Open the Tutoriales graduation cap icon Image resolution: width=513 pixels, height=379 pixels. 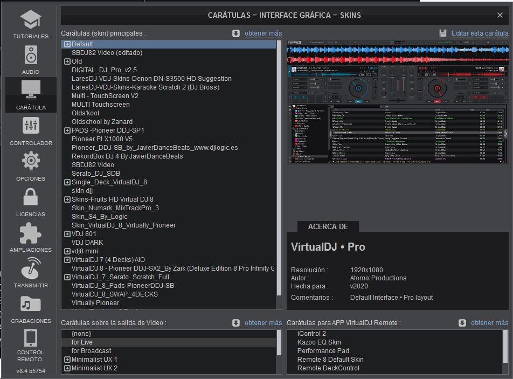coord(31,20)
